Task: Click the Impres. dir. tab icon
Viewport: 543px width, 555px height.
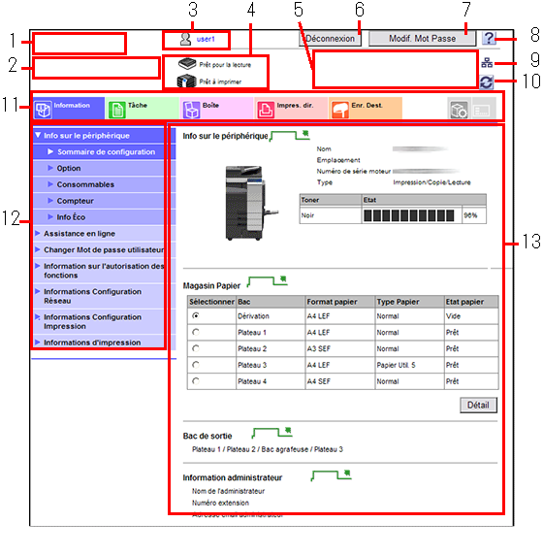Action: pos(266,110)
